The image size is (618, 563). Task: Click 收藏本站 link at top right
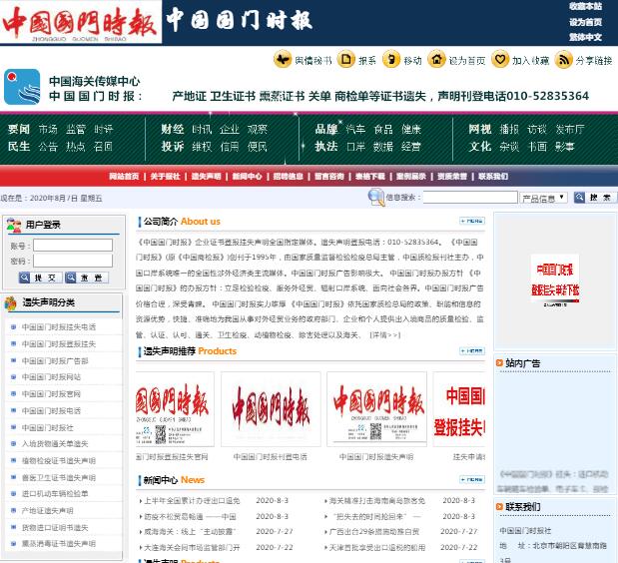[585, 6]
